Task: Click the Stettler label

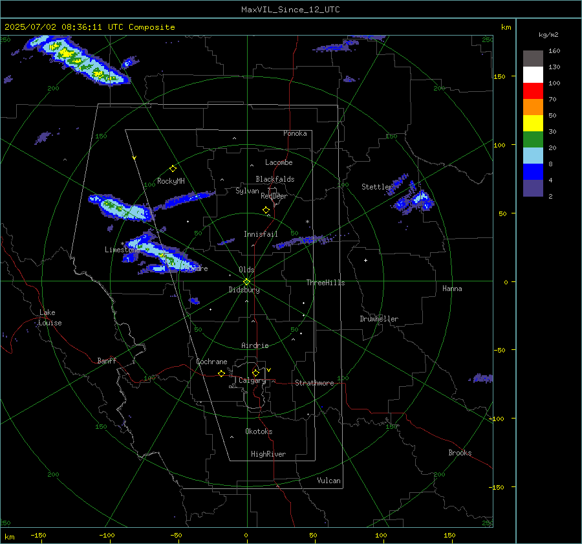Action: 377,187
